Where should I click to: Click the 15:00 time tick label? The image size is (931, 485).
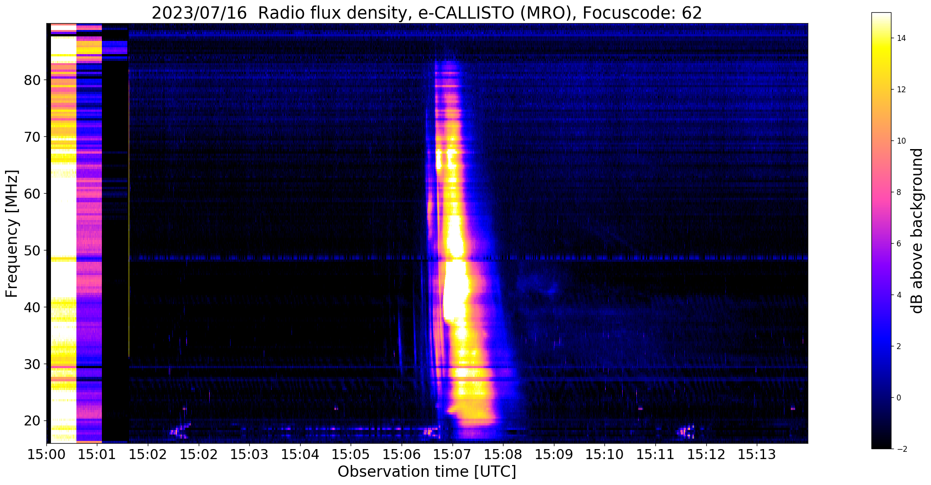click(x=46, y=455)
